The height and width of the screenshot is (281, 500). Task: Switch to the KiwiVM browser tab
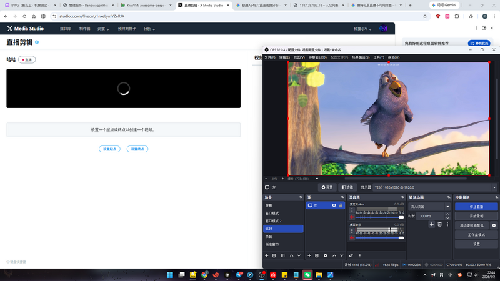click(146, 6)
